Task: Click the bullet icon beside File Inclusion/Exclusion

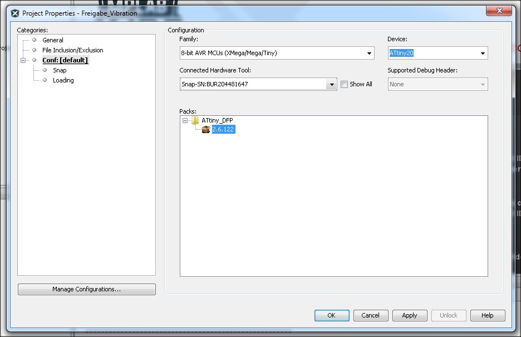Action: [34, 50]
